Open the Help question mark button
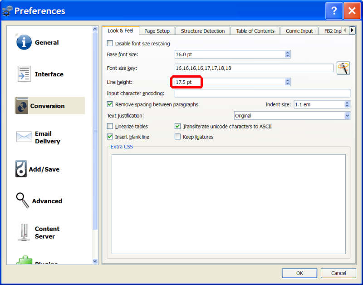Viewport: 363px width, 285px height. [334, 10]
